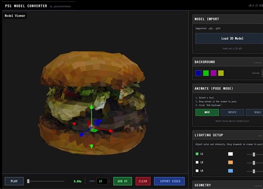Click the blue plane gizmo square
Viewport: 263px width, 189px height.
point(97,122)
